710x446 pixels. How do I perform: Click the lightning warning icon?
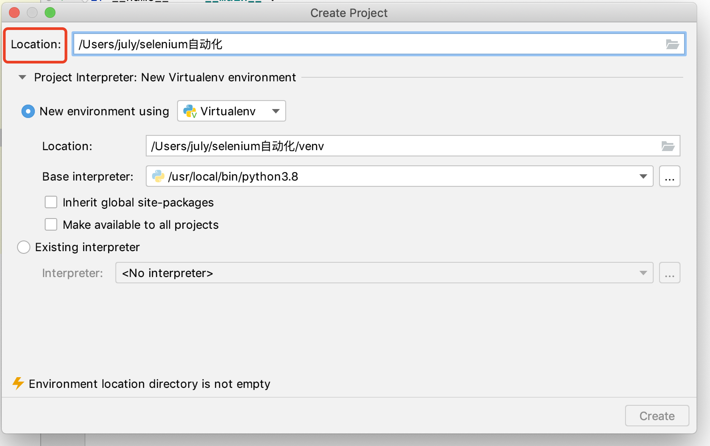18,383
